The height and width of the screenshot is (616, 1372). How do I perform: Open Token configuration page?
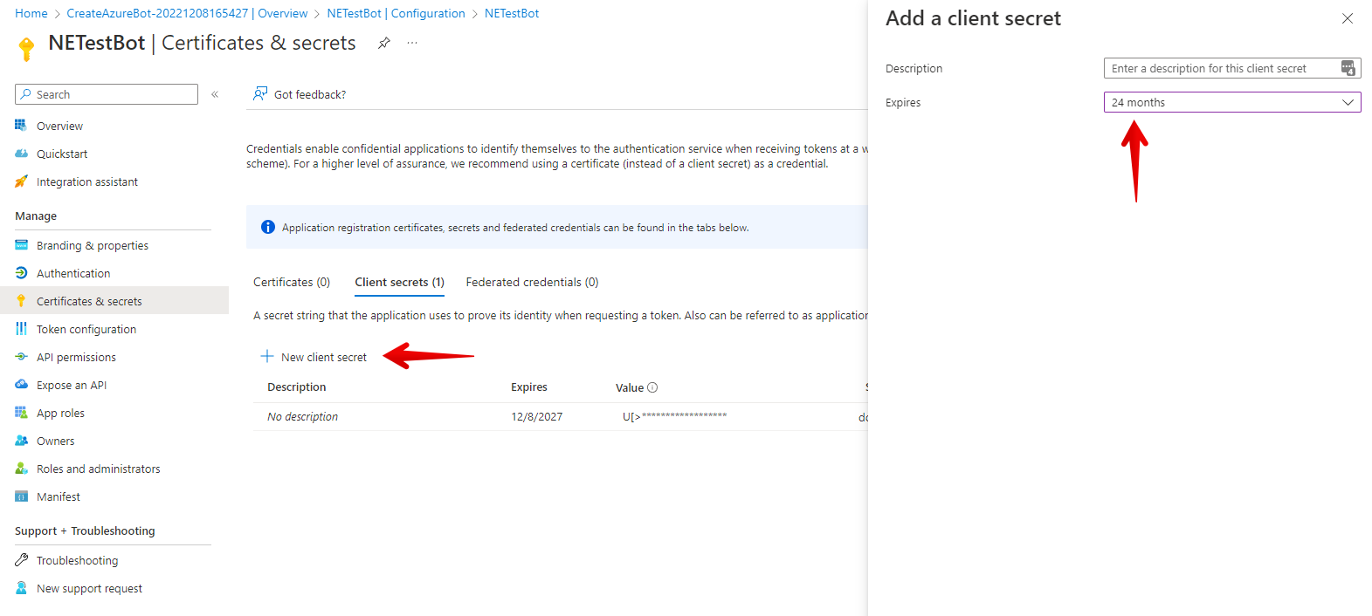(86, 329)
